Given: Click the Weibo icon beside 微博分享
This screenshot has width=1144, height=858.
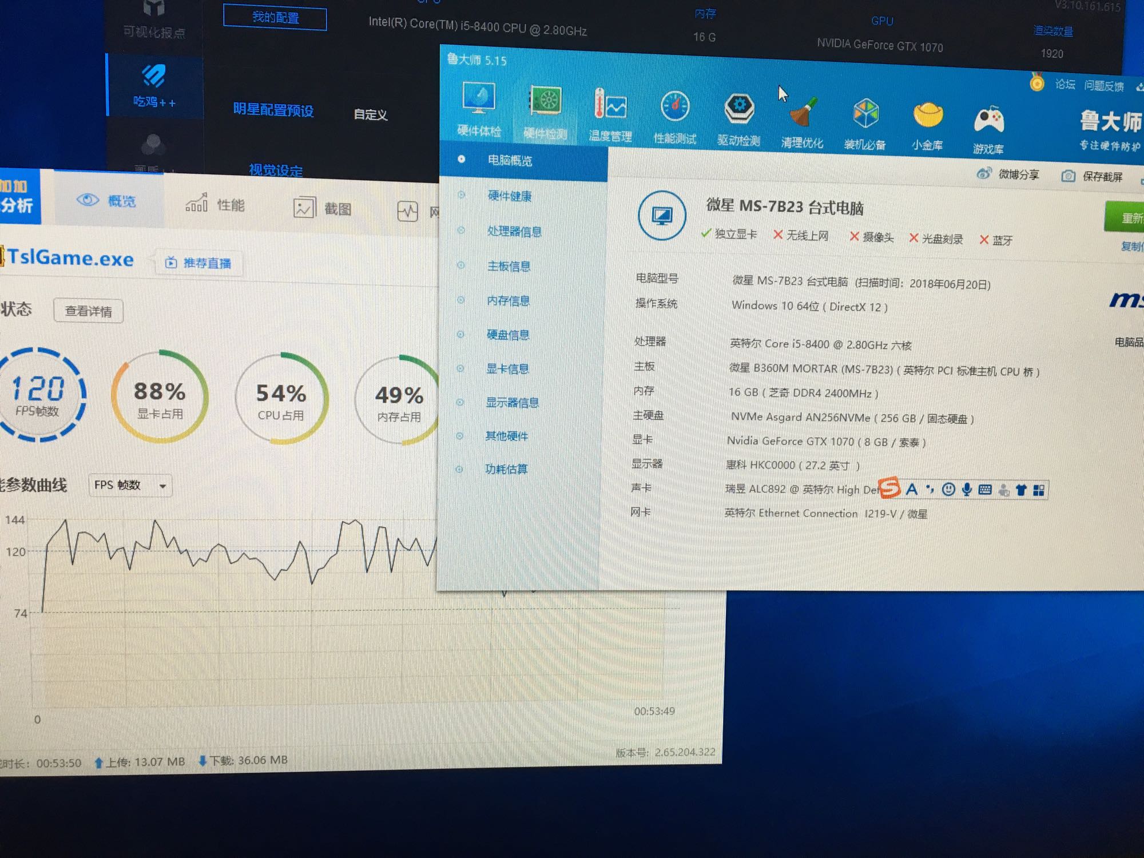Looking at the screenshot, I should click(984, 173).
